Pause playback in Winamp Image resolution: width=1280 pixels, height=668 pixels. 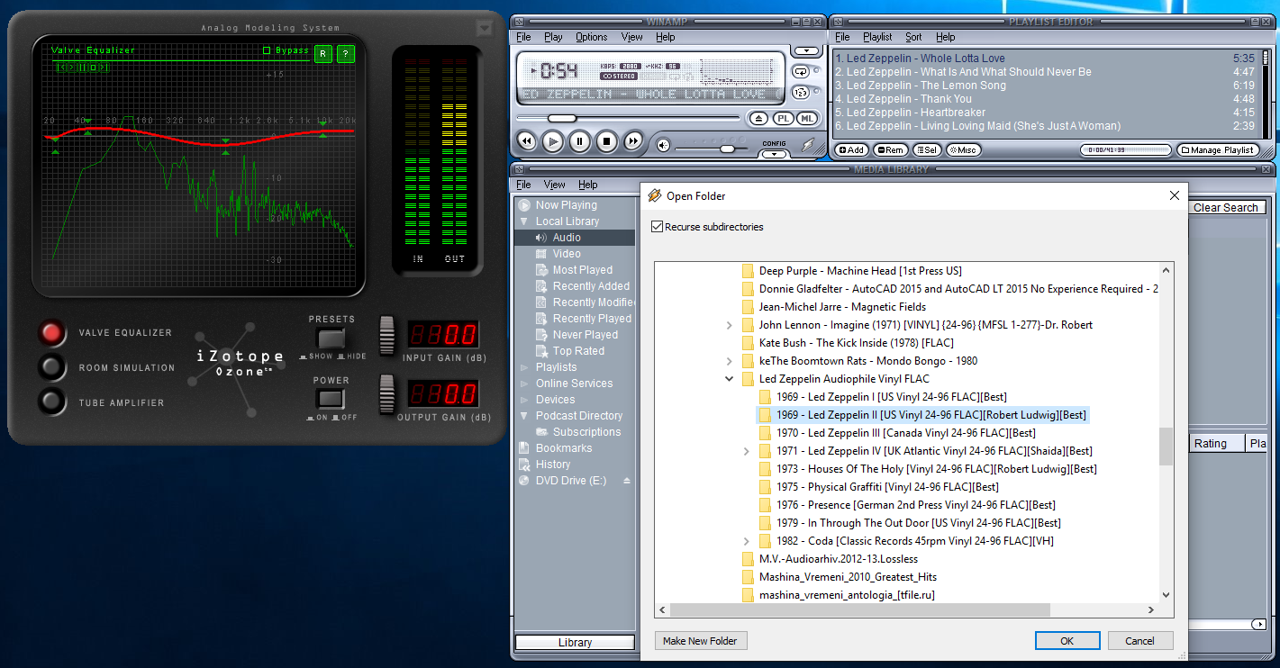pos(580,141)
